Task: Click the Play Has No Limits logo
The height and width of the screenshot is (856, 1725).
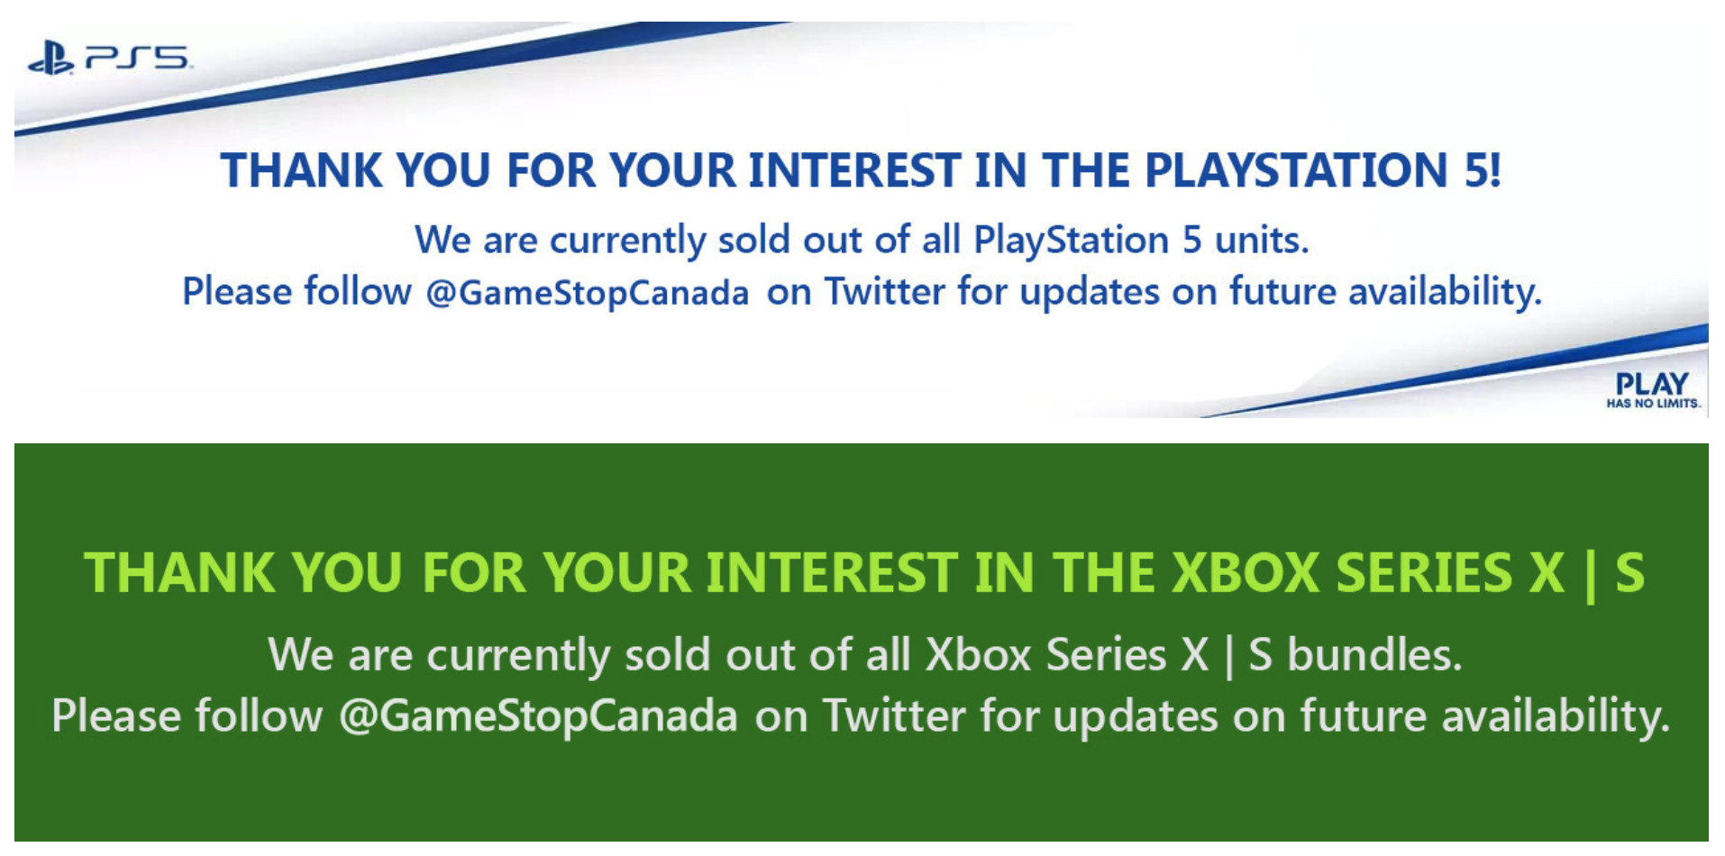Action: point(1651,391)
